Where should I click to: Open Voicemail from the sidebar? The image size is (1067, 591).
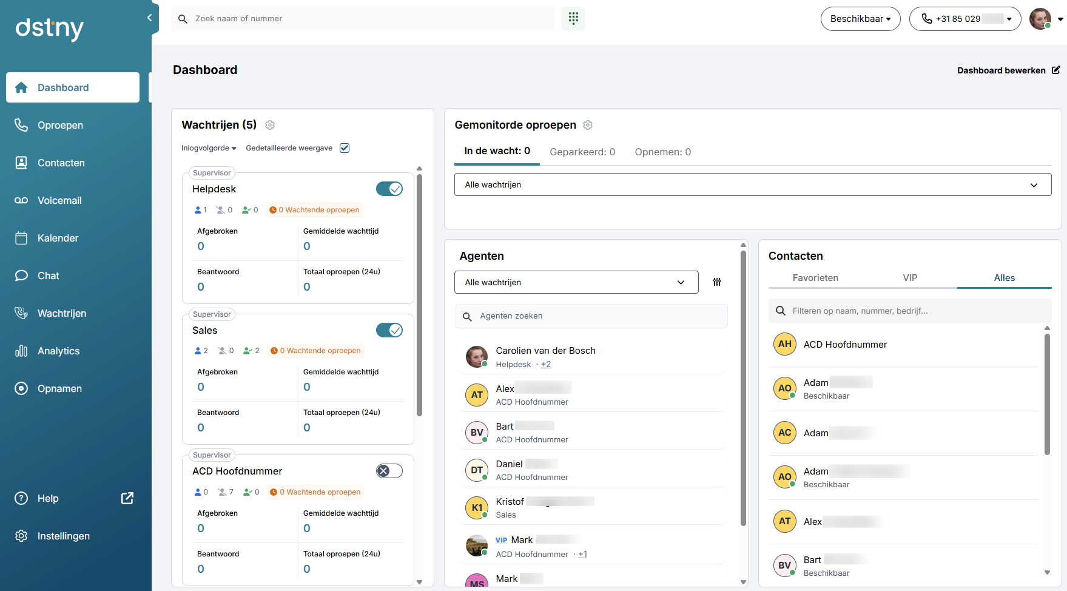pyautogui.click(x=59, y=200)
